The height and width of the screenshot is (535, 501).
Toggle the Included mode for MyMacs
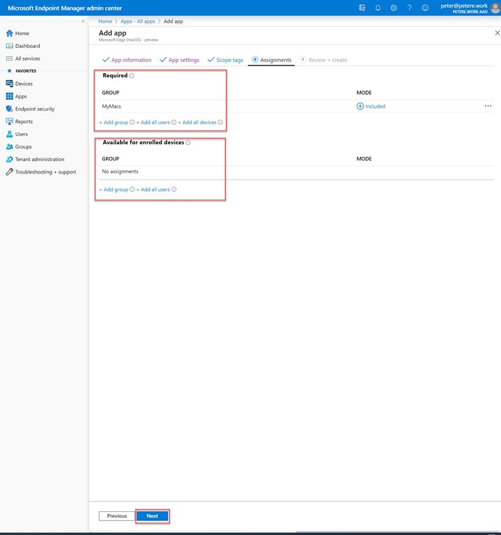(371, 107)
